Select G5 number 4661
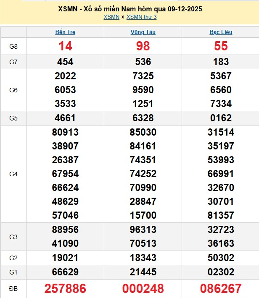The height and width of the screenshot is (298, 259). (x=65, y=118)
